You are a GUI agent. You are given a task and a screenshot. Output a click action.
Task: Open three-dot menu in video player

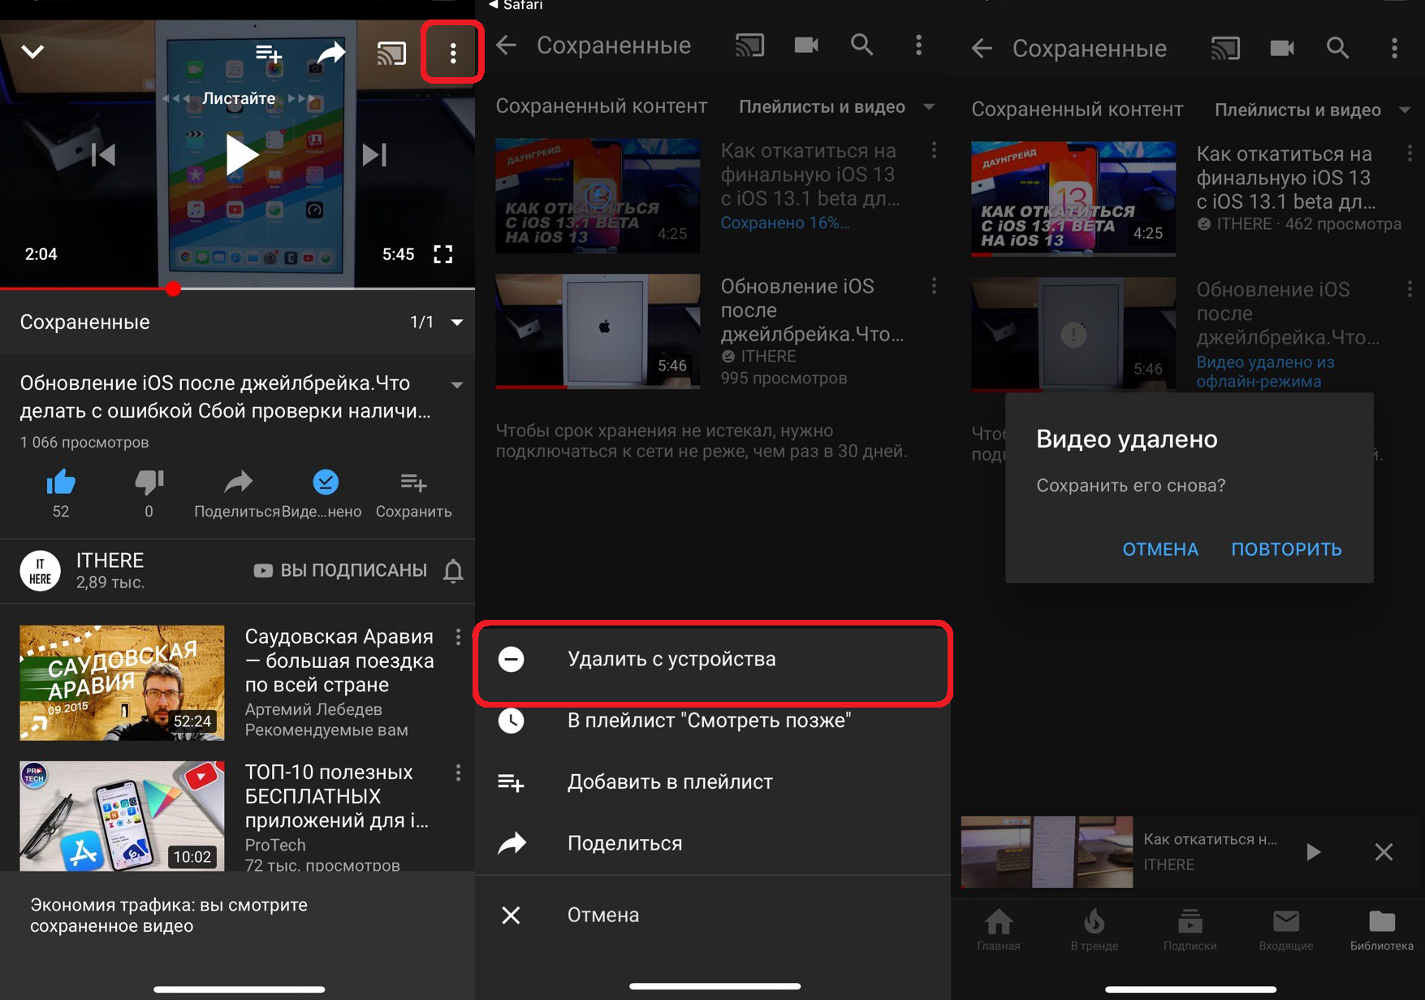coord(453,54)
